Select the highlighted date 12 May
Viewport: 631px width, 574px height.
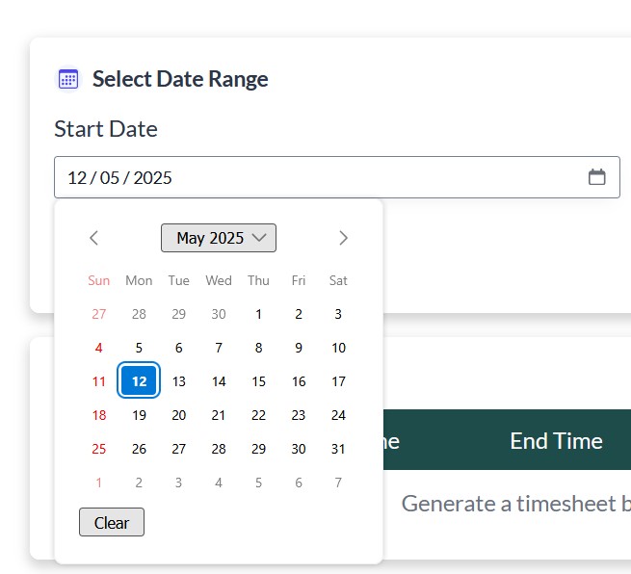[x=139, y=381]
